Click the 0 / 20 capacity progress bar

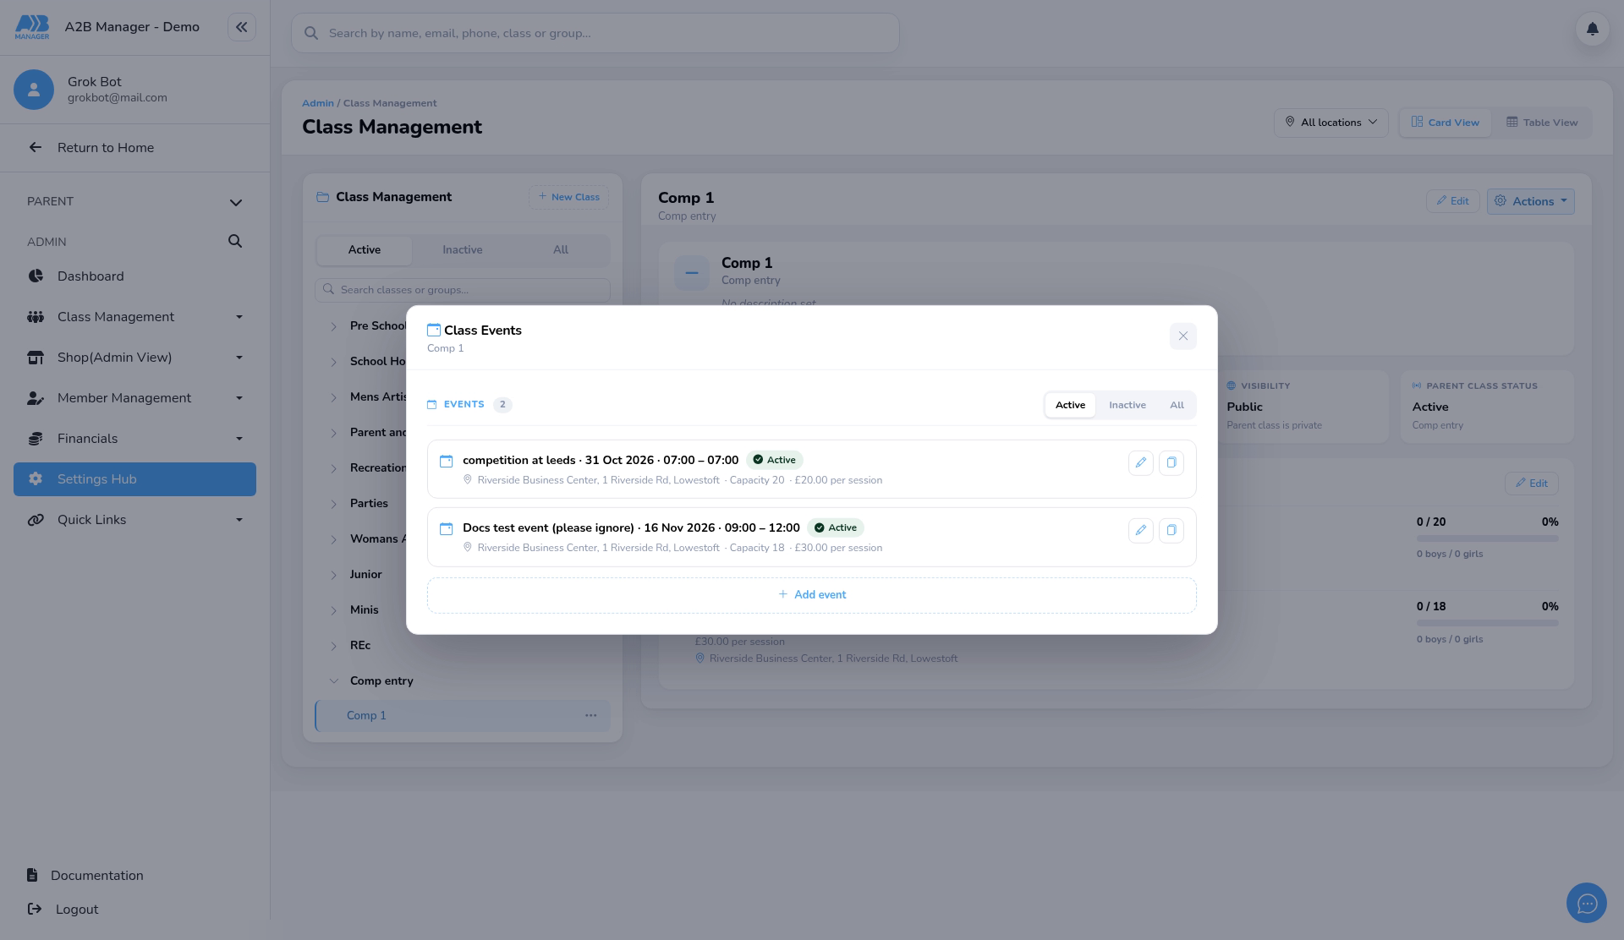(x=1487, y=538)
